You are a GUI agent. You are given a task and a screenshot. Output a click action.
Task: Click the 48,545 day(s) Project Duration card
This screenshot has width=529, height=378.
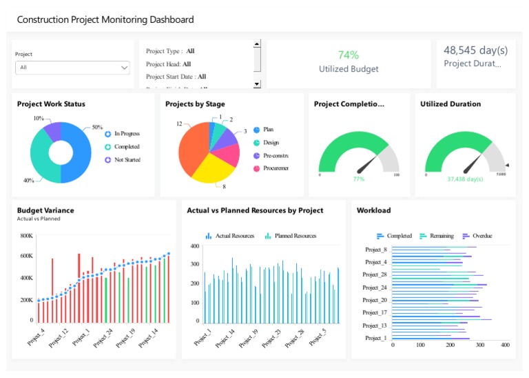click(x=475, y=57)
